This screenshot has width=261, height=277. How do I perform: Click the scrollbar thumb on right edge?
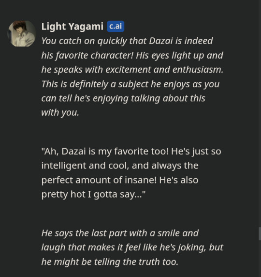pos(260,234)
